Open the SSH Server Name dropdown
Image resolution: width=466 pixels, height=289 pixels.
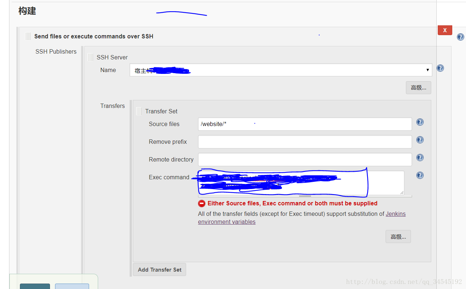(281, 70)
